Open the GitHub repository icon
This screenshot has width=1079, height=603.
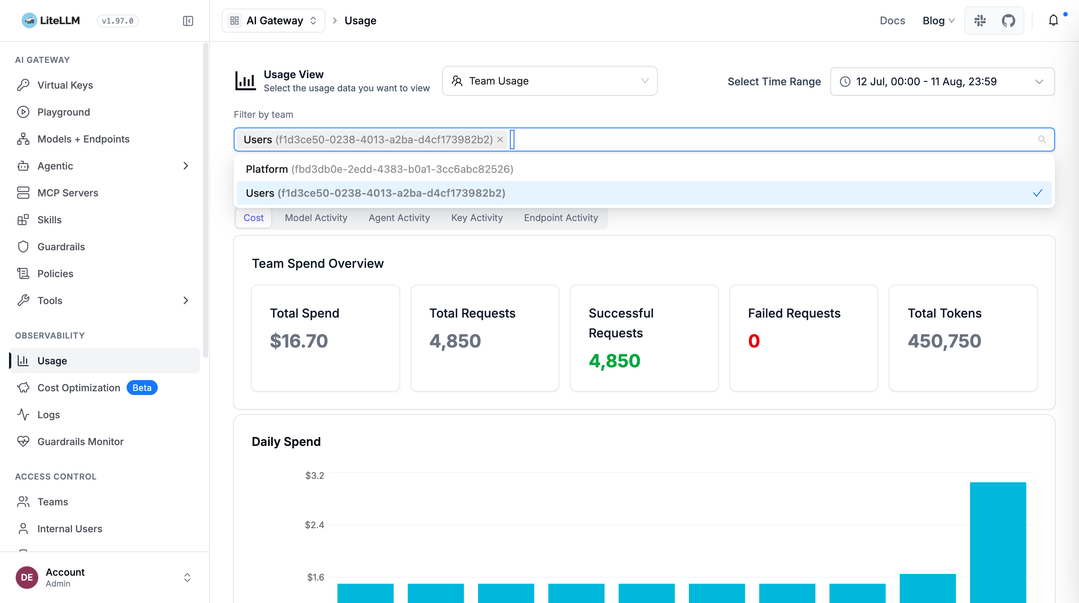[1008, 21]
